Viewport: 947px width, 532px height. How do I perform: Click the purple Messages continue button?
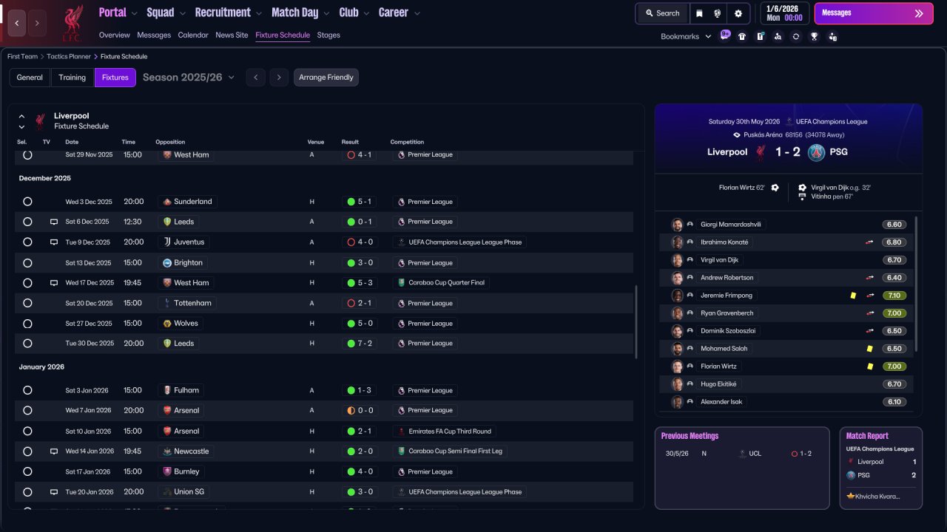click(x=872, y=13)
